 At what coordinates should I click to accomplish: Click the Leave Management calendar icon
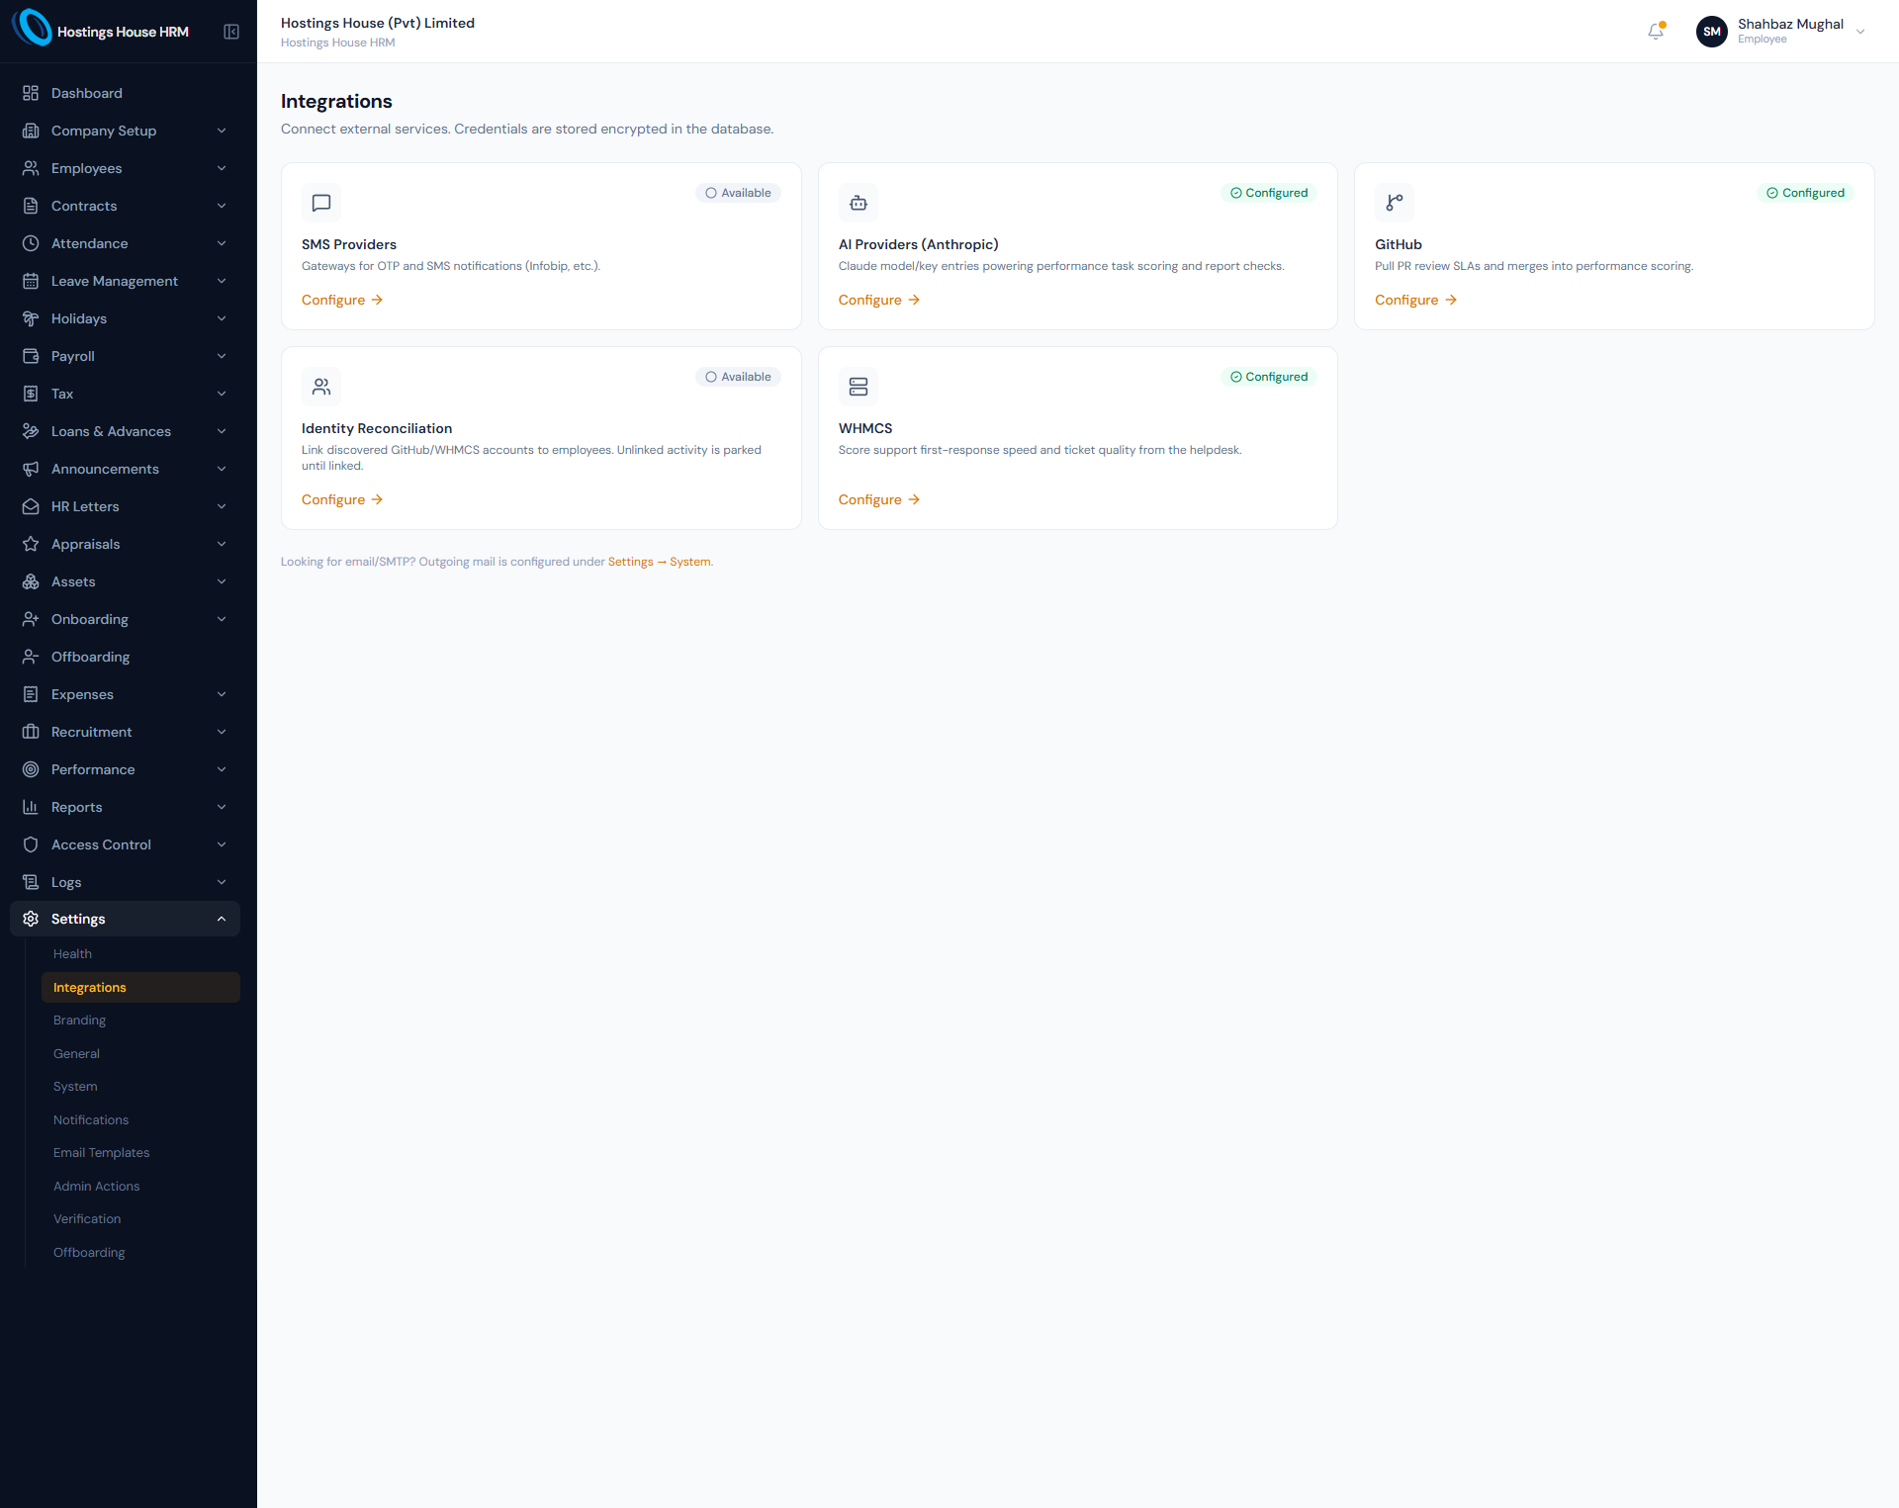pos(31,281)
